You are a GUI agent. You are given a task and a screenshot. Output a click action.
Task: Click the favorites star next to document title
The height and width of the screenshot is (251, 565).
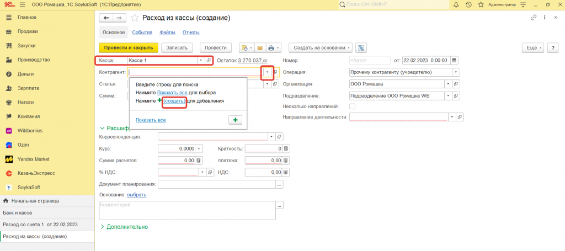click(x=134, y=18)
